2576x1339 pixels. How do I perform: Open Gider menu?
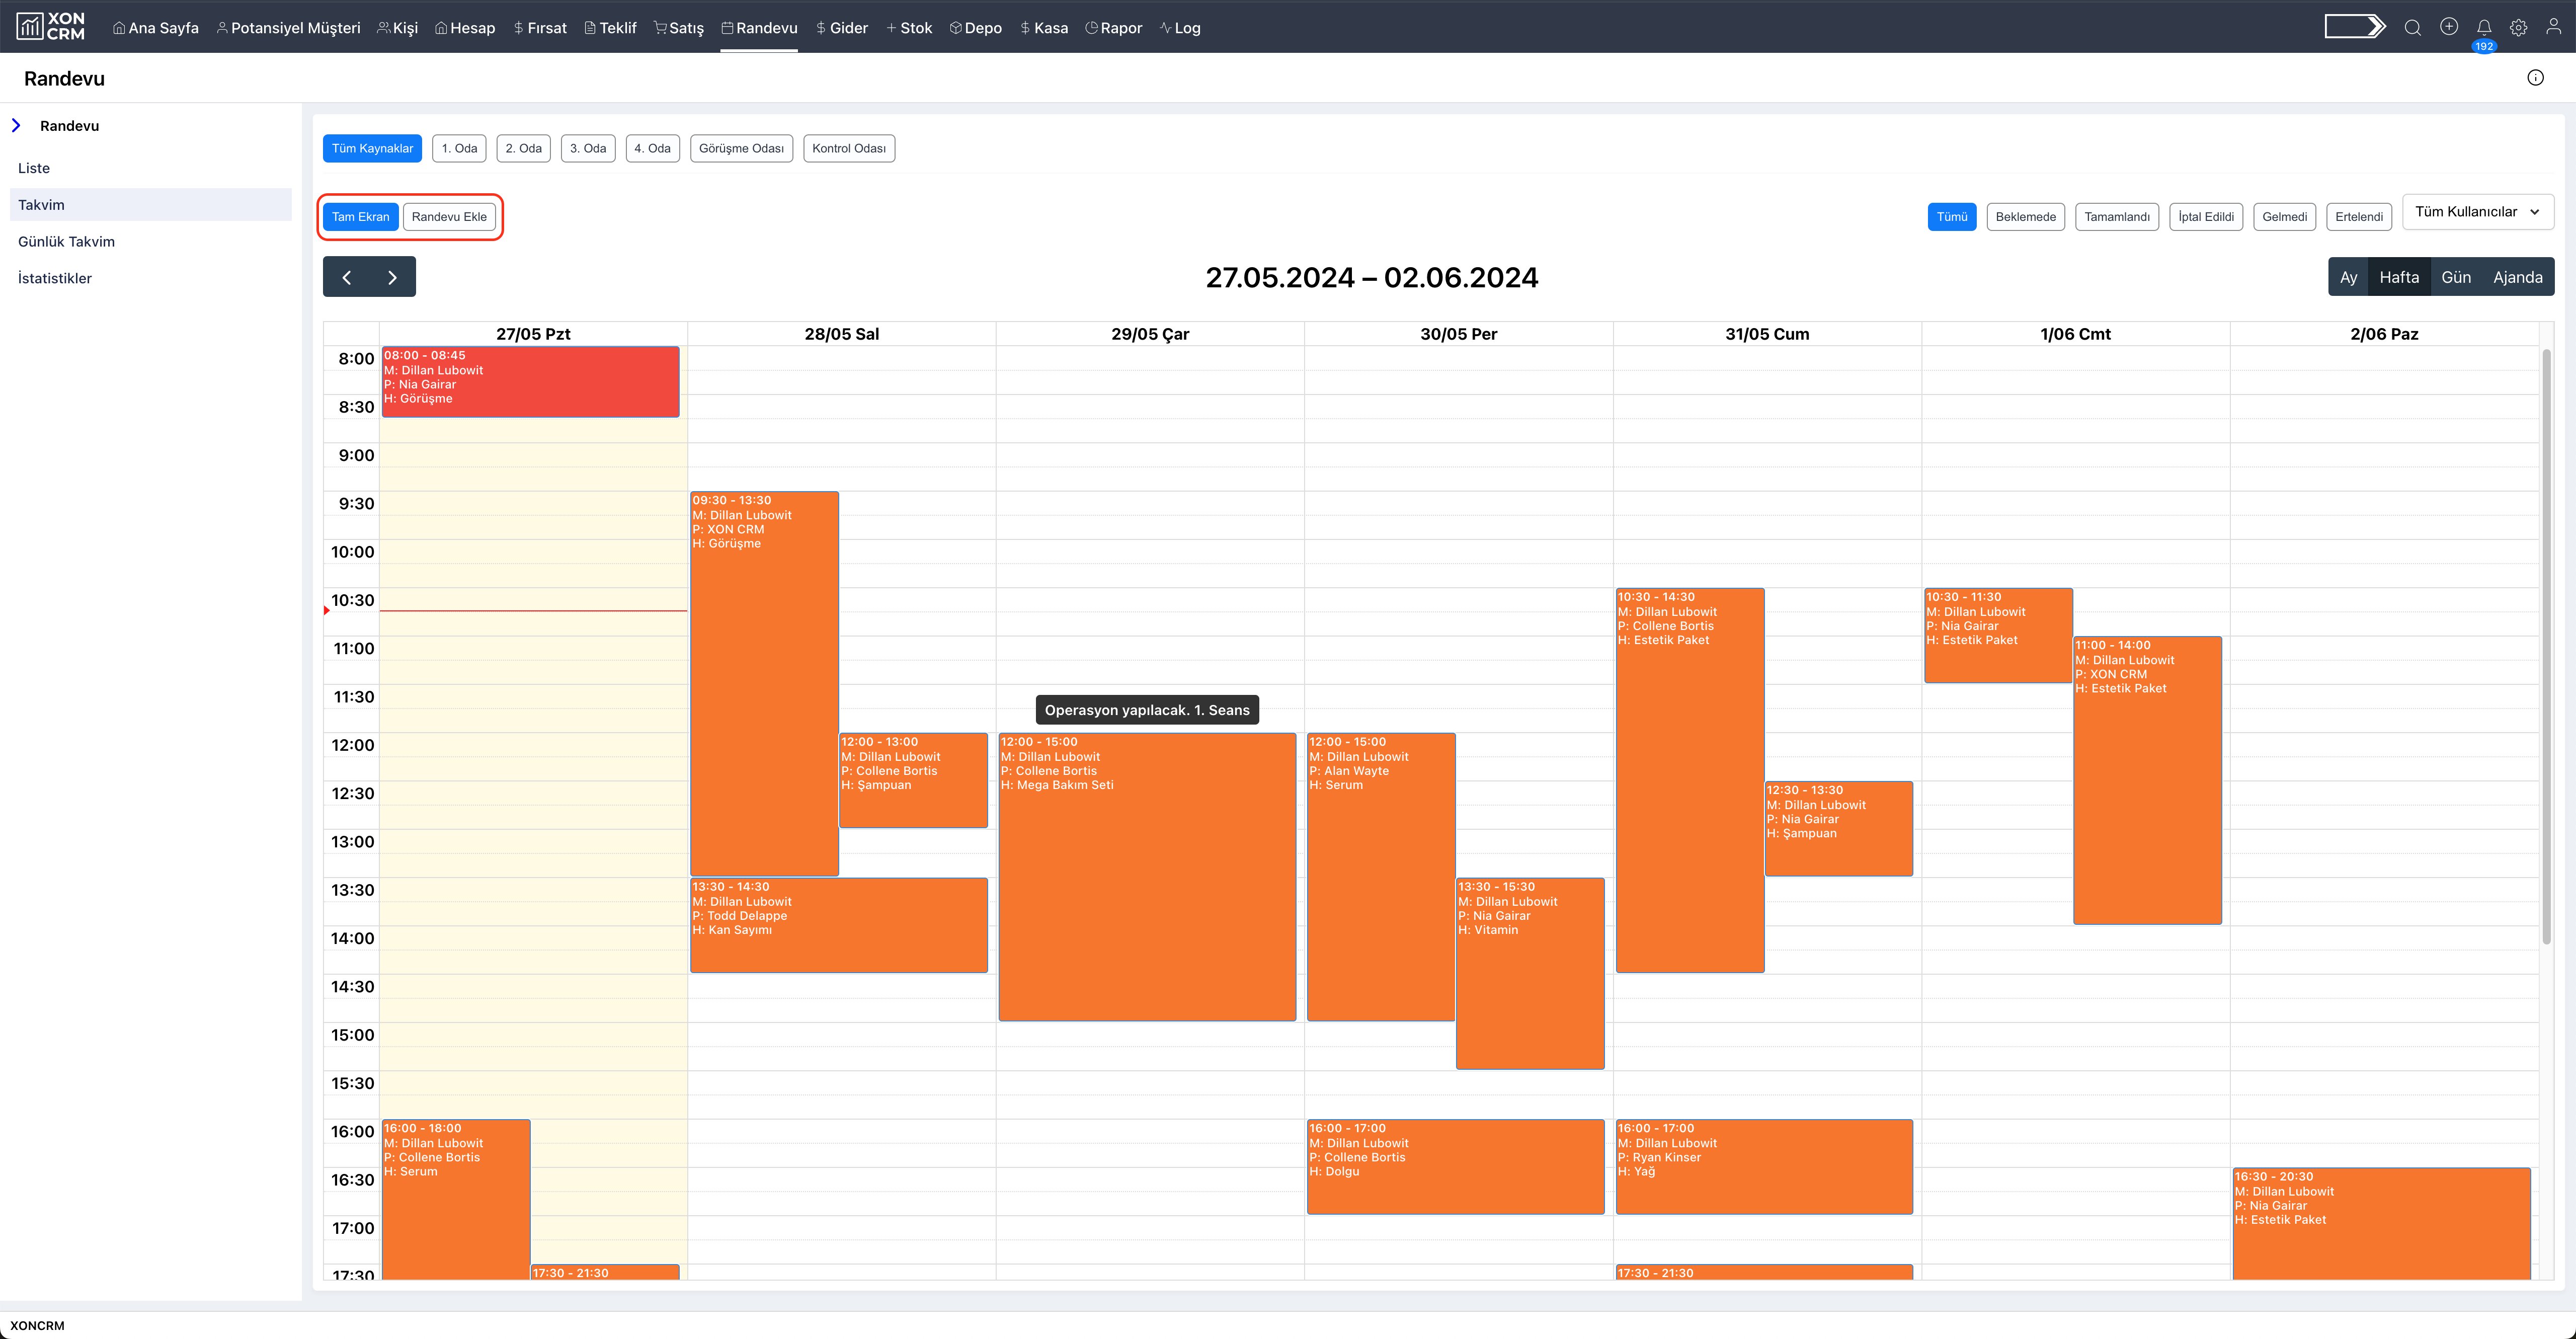pyautogui.click(x=841, y=28)
